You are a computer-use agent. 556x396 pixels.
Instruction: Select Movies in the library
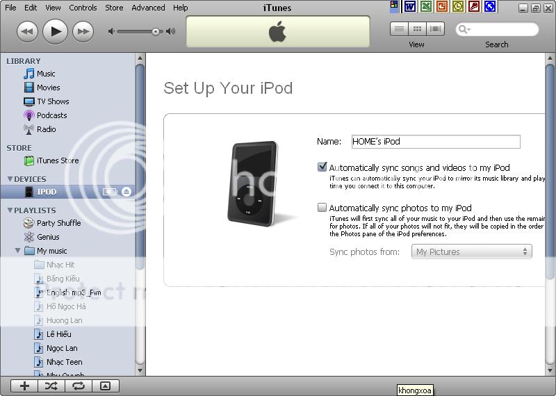[x=49, y=88]
